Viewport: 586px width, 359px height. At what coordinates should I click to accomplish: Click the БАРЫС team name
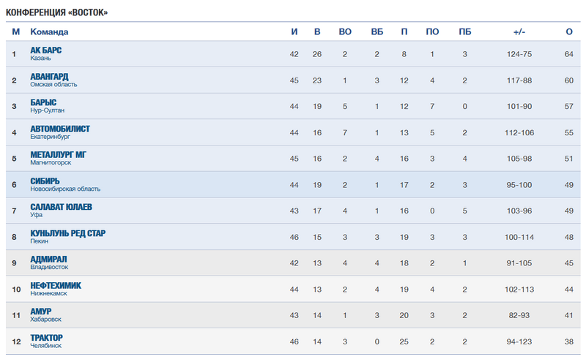(43, 102)
